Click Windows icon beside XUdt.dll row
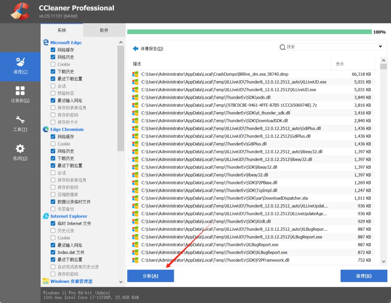Screen dimensions: 391x303 coord(135,221)
